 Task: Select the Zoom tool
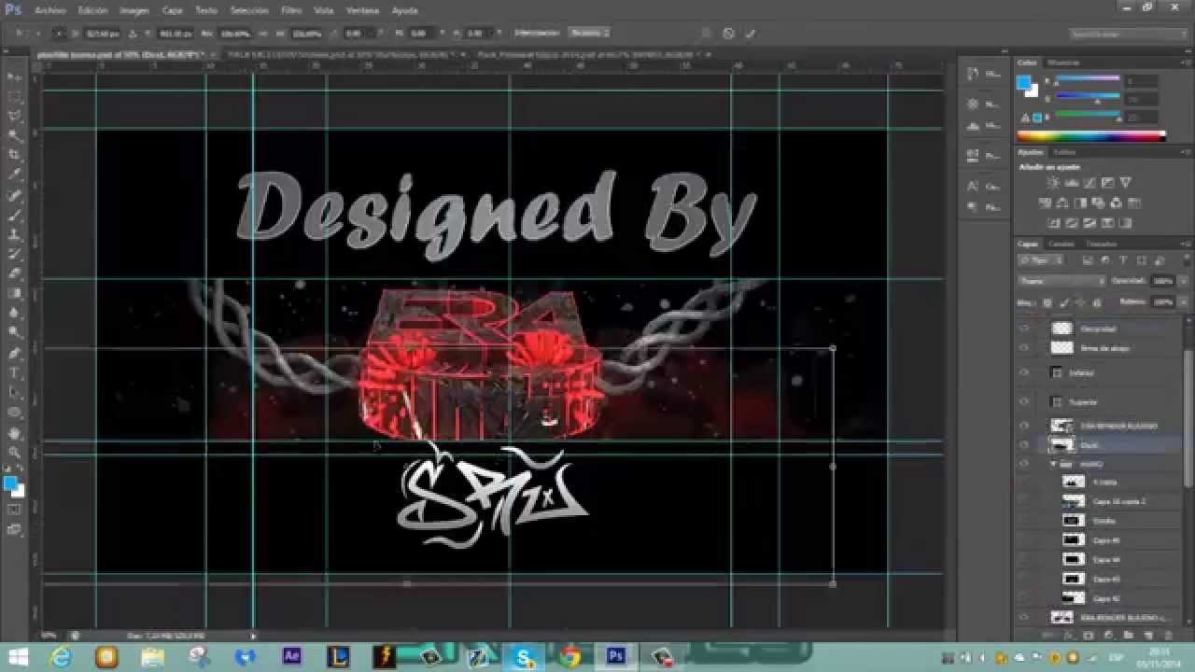(14, 452)
